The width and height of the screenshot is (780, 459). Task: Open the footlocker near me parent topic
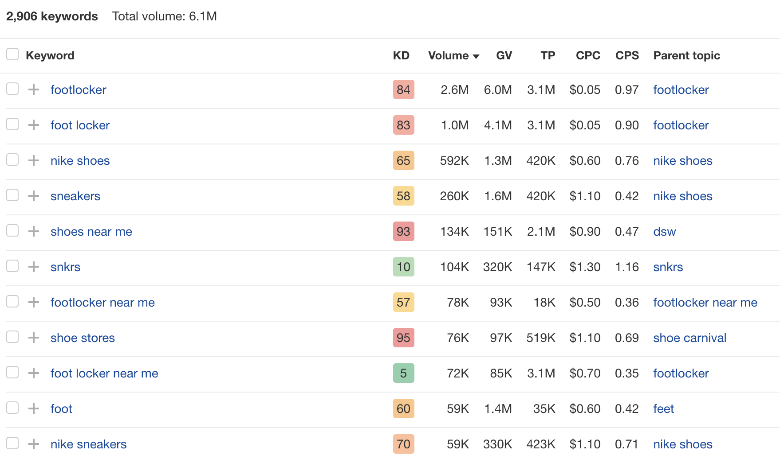705,302
